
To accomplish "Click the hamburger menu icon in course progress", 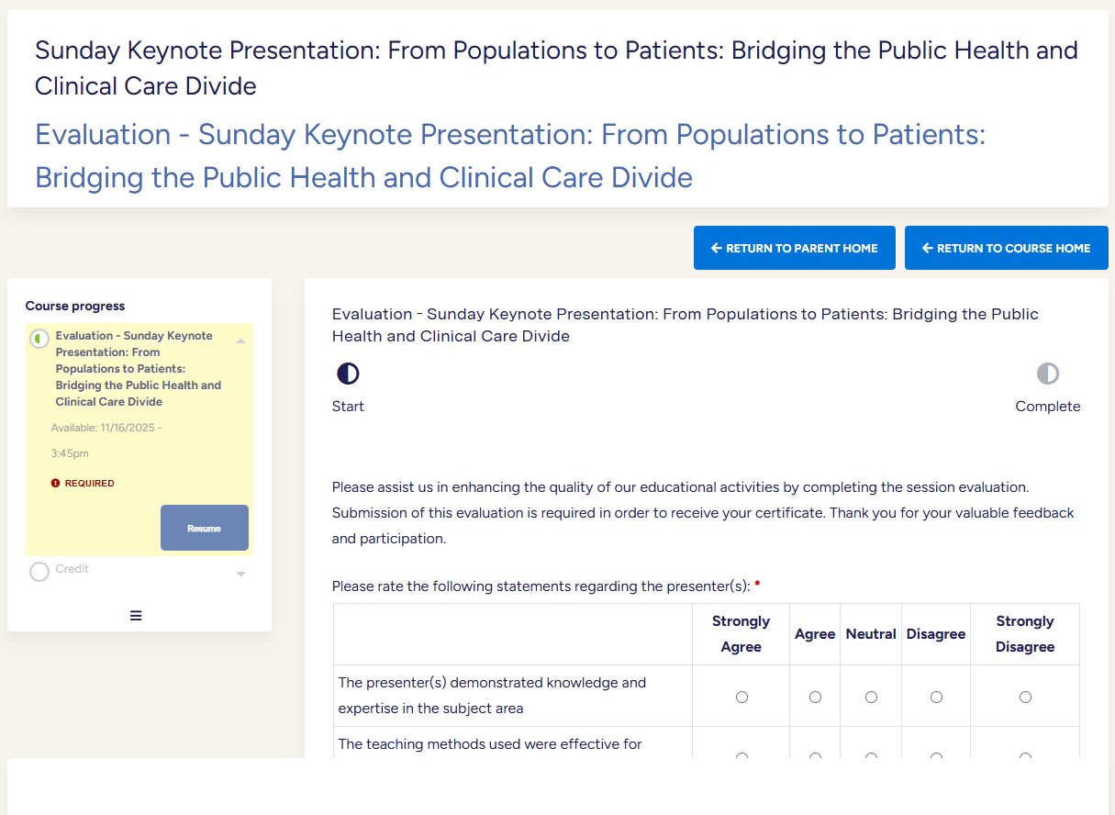I will point(136,616).
